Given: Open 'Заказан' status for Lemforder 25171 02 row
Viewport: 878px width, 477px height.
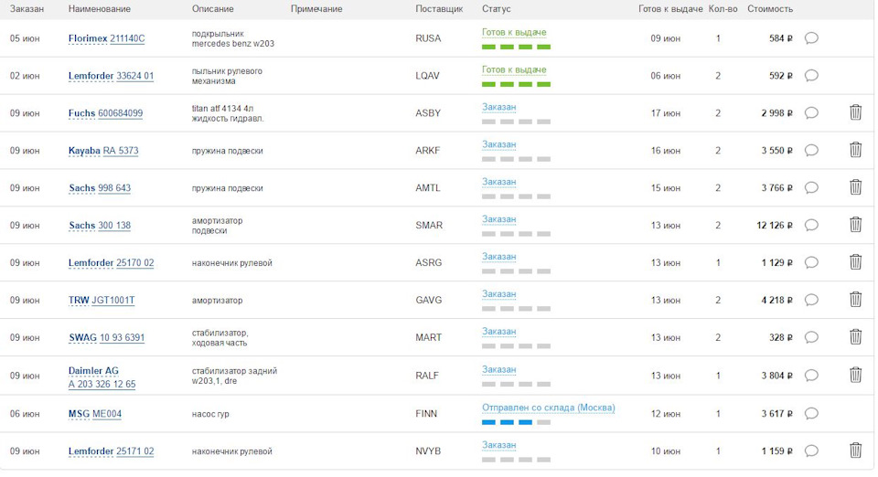Looking at the screenshot, I should [x=499, y=445].
